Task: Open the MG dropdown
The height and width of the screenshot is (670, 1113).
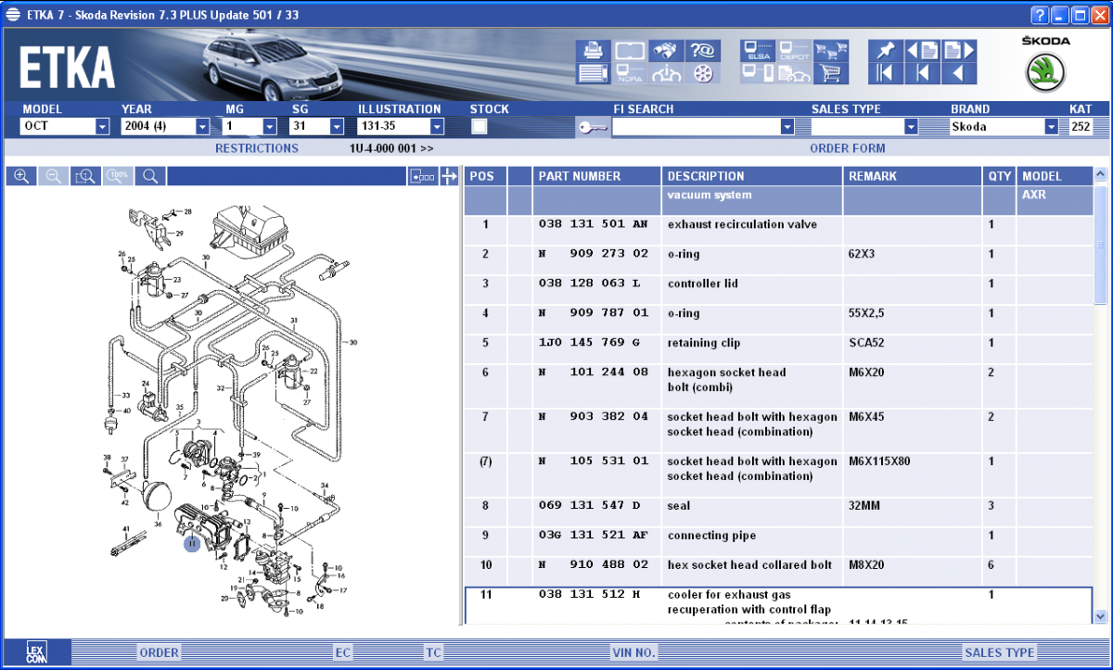Action: [270, 127]
